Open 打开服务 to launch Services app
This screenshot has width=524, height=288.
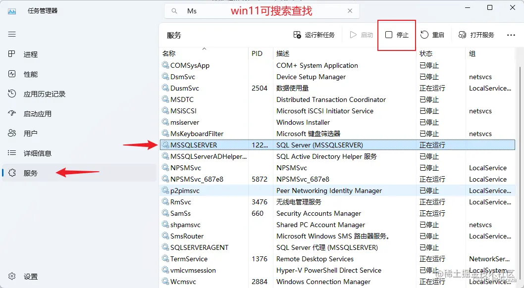474,35
